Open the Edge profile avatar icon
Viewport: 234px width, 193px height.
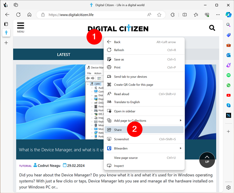(x=6, y=5)
